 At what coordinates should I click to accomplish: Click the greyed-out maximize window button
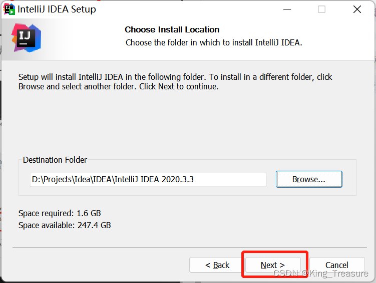(321, 9)
